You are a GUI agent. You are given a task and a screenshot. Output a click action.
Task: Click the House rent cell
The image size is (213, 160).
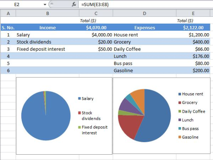[x=145, y=35]
